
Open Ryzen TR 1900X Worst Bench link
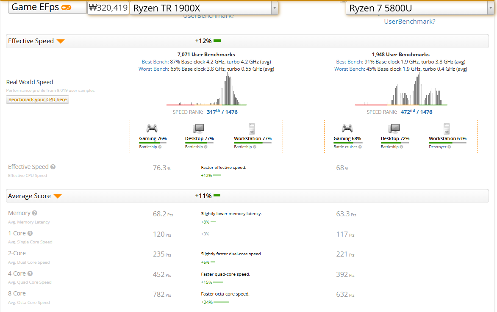[153, 69]
